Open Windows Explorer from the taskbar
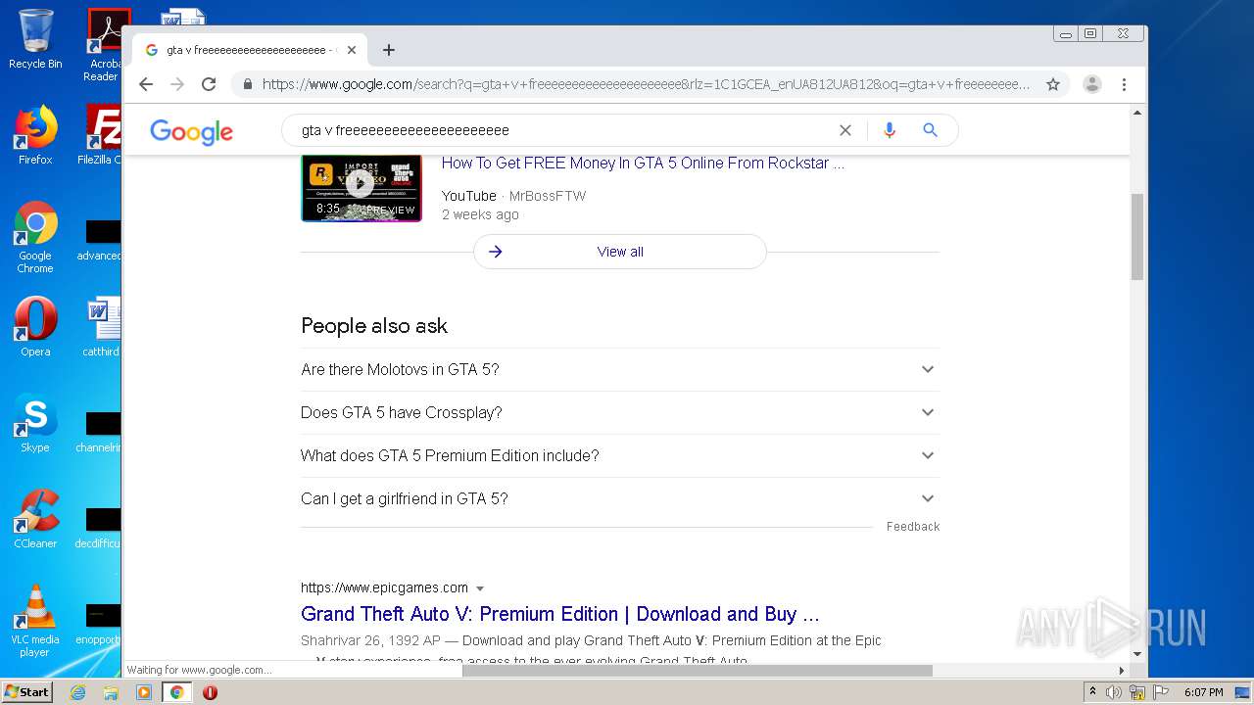 tap(111, 692)
